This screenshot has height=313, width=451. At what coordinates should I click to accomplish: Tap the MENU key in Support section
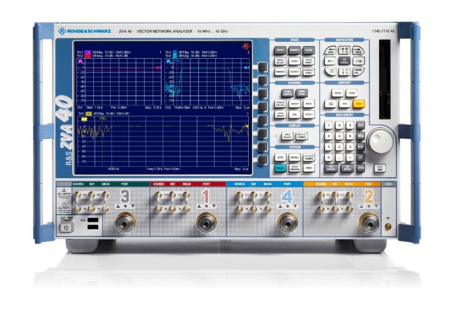[338, 93]
